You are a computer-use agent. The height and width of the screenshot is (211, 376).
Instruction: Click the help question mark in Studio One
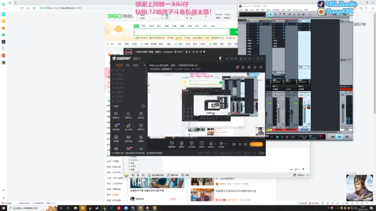[x=309, y=15]
